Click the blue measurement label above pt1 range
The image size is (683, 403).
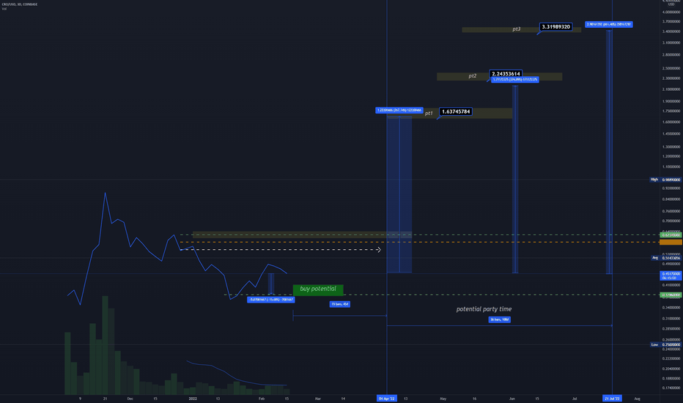pyautogui.click(x=399, y=110)
